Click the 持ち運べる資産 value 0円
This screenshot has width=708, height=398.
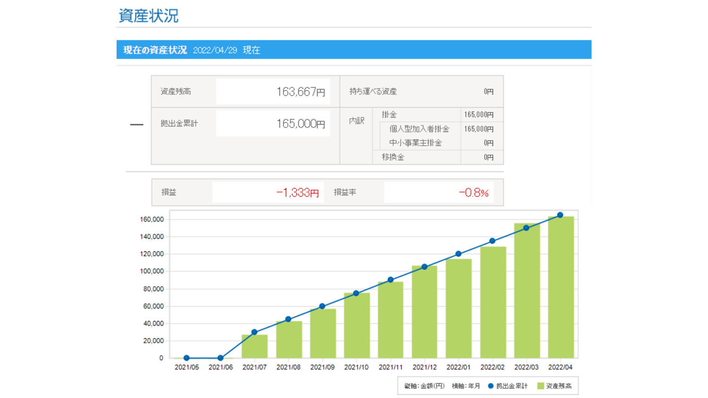click(x=489, y=92)
